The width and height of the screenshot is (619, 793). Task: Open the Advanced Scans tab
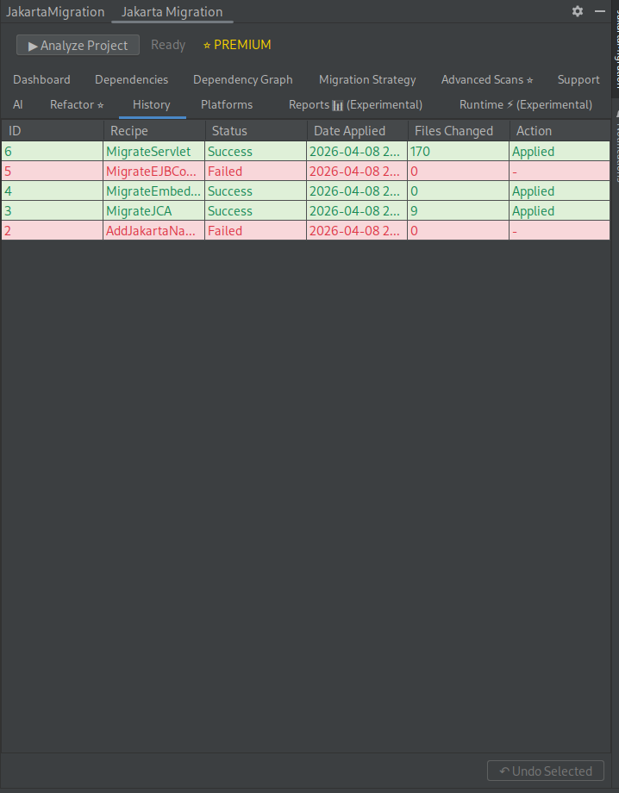click(487, 79)
